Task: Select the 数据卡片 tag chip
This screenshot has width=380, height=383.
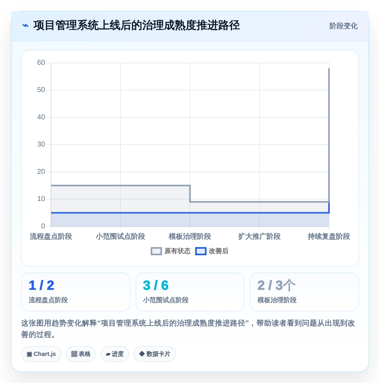Action: coord(155,354)
